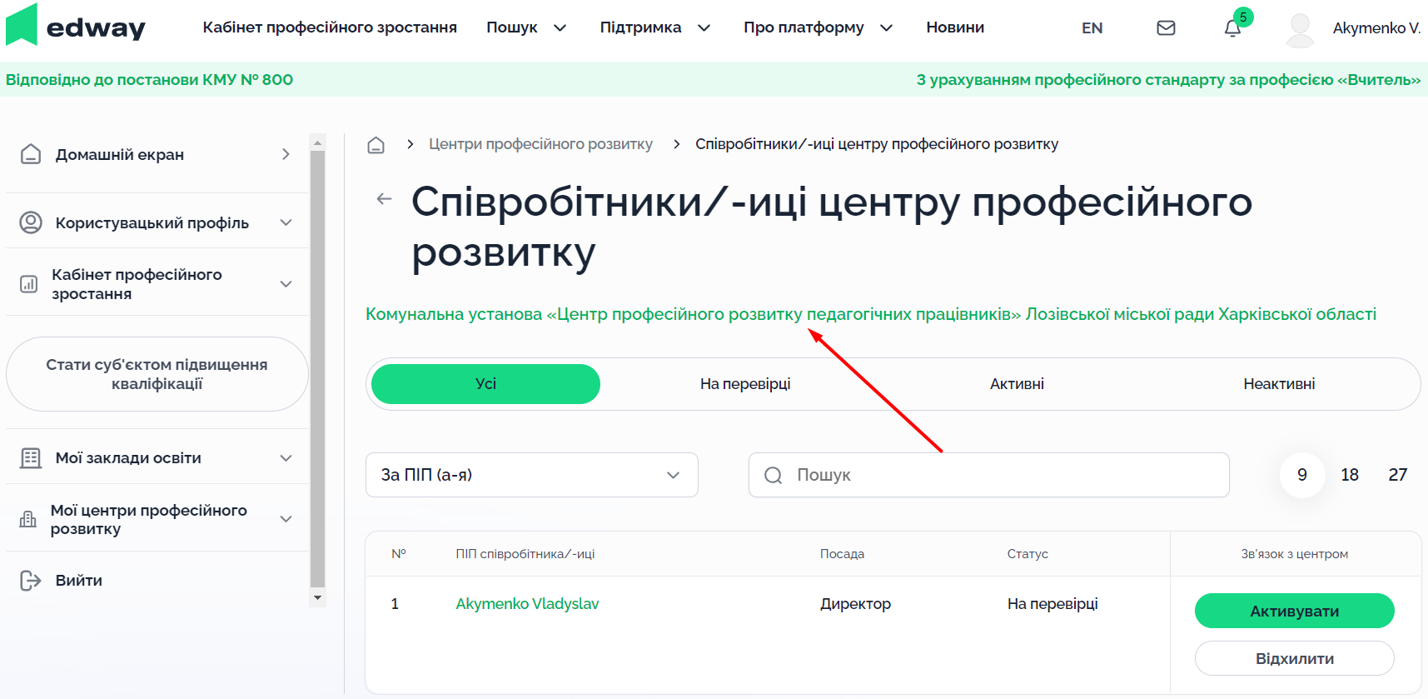
Task: Switch to the На перевірці tab
Action: (744, 384)
